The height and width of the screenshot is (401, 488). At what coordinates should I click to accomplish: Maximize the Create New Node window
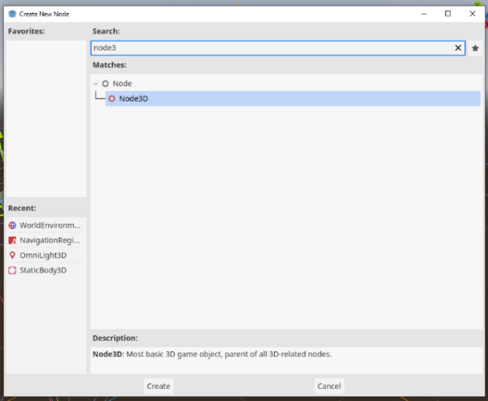point(447,13)
